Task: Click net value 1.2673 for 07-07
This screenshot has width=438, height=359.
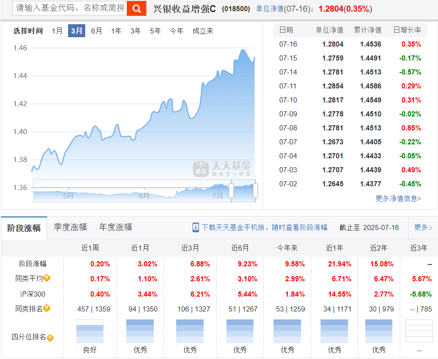Action: (333, 142)
